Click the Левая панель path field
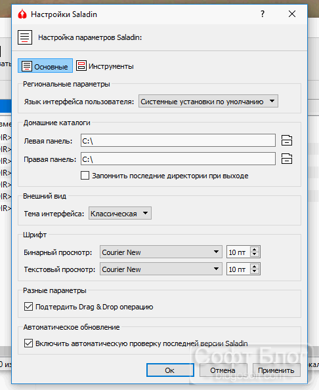This screenshot has height=390, width=319. click(178, 140)
